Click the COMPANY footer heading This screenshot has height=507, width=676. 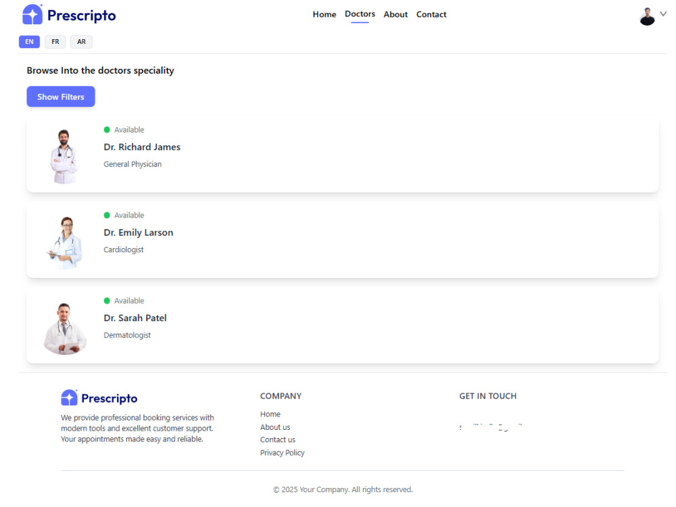[281, 395]
